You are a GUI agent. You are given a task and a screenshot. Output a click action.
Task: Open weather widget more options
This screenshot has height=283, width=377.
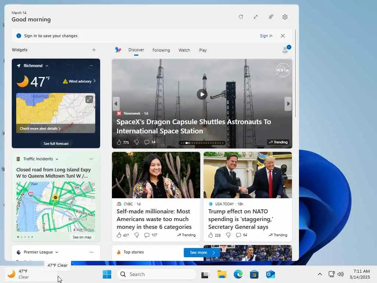[91, 66]
